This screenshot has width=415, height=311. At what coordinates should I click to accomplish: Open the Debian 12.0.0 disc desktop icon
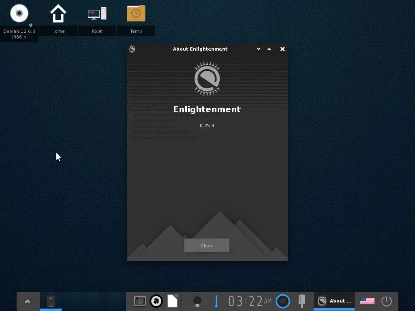coord(19,13)
